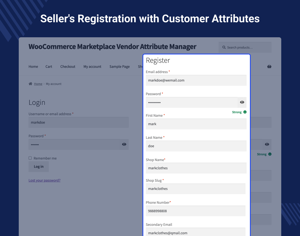Click the home icon in breadcrumb

[31, 84]
